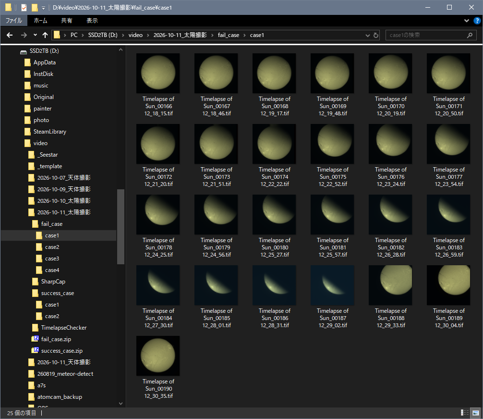Select case2 under success_case in tree
This screenshot has height=419, width=483.
point(52,316)
